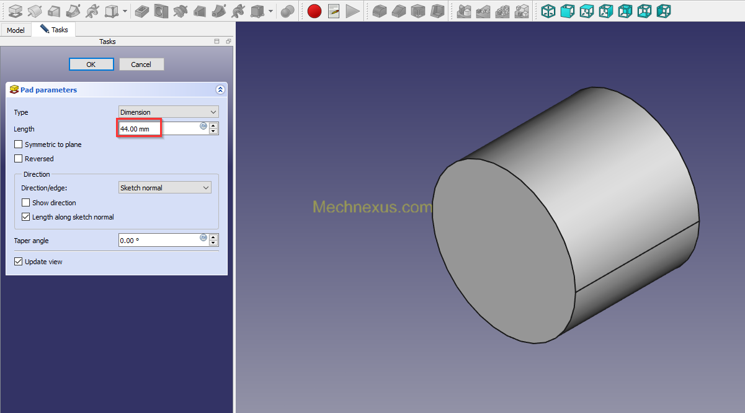Set the view to Right
The height and width of the screenshot is (413, 745).
[x=605, y=11]
